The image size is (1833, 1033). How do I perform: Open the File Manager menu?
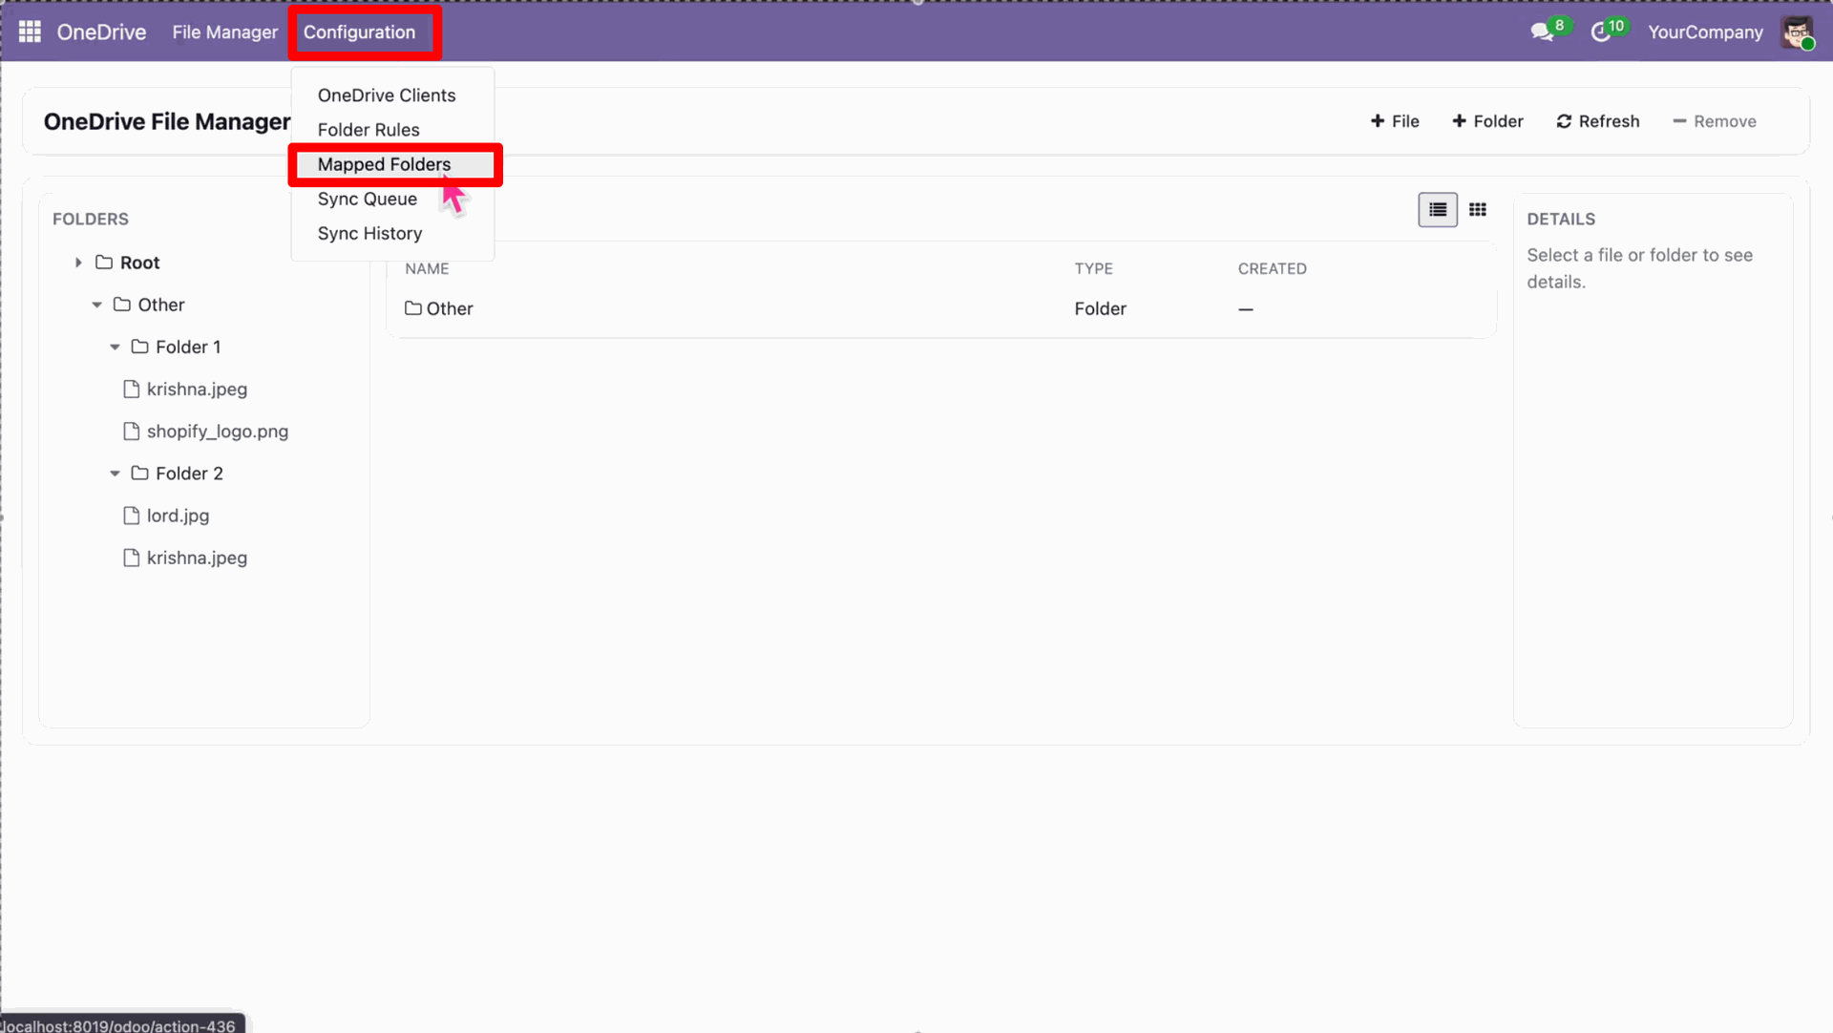pos(225,32)
